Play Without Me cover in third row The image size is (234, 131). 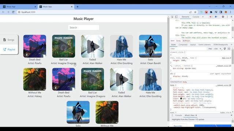click(107, 112)
